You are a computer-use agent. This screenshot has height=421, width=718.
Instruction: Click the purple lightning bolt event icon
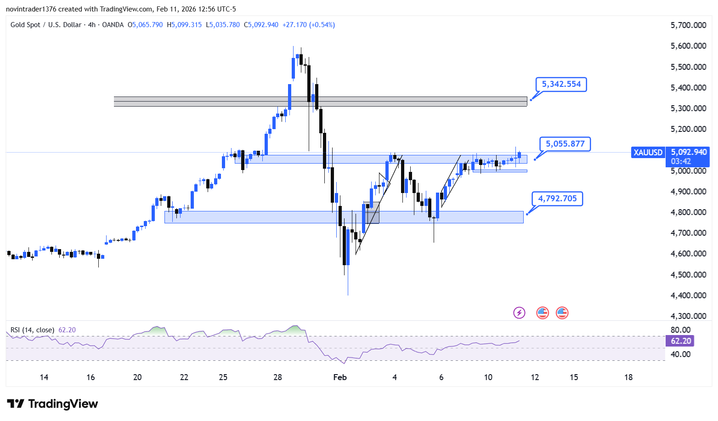coord(519,313)
